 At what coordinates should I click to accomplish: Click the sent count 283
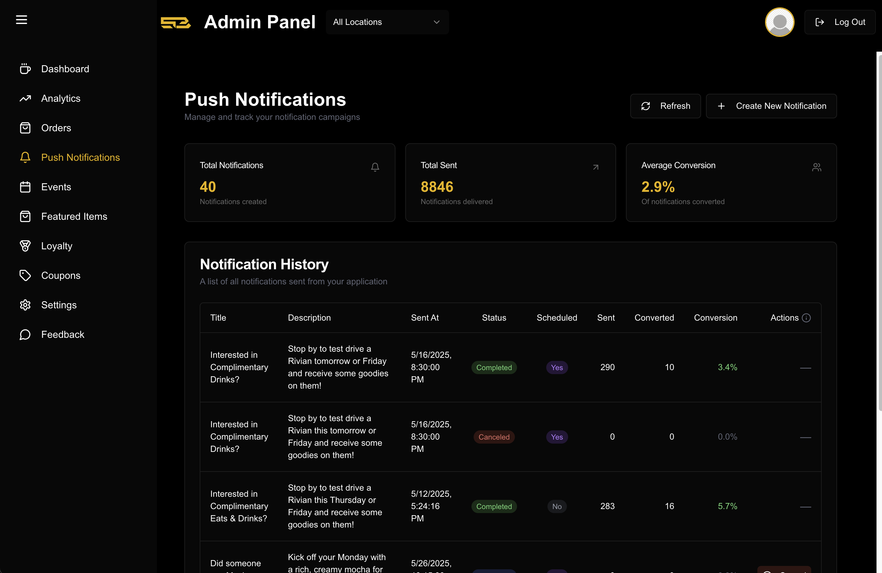(607, 506)
